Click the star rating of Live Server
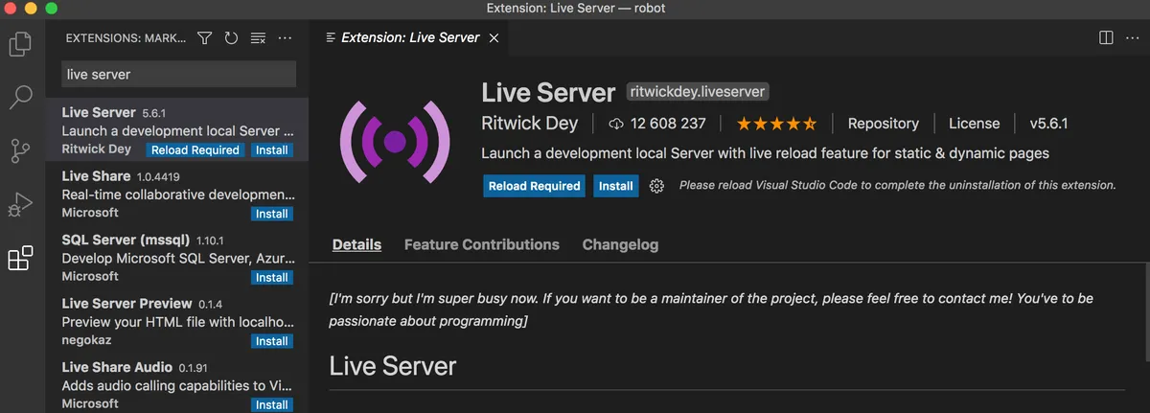This screenshot has width=1150, height=413. (x=776, y=124)
